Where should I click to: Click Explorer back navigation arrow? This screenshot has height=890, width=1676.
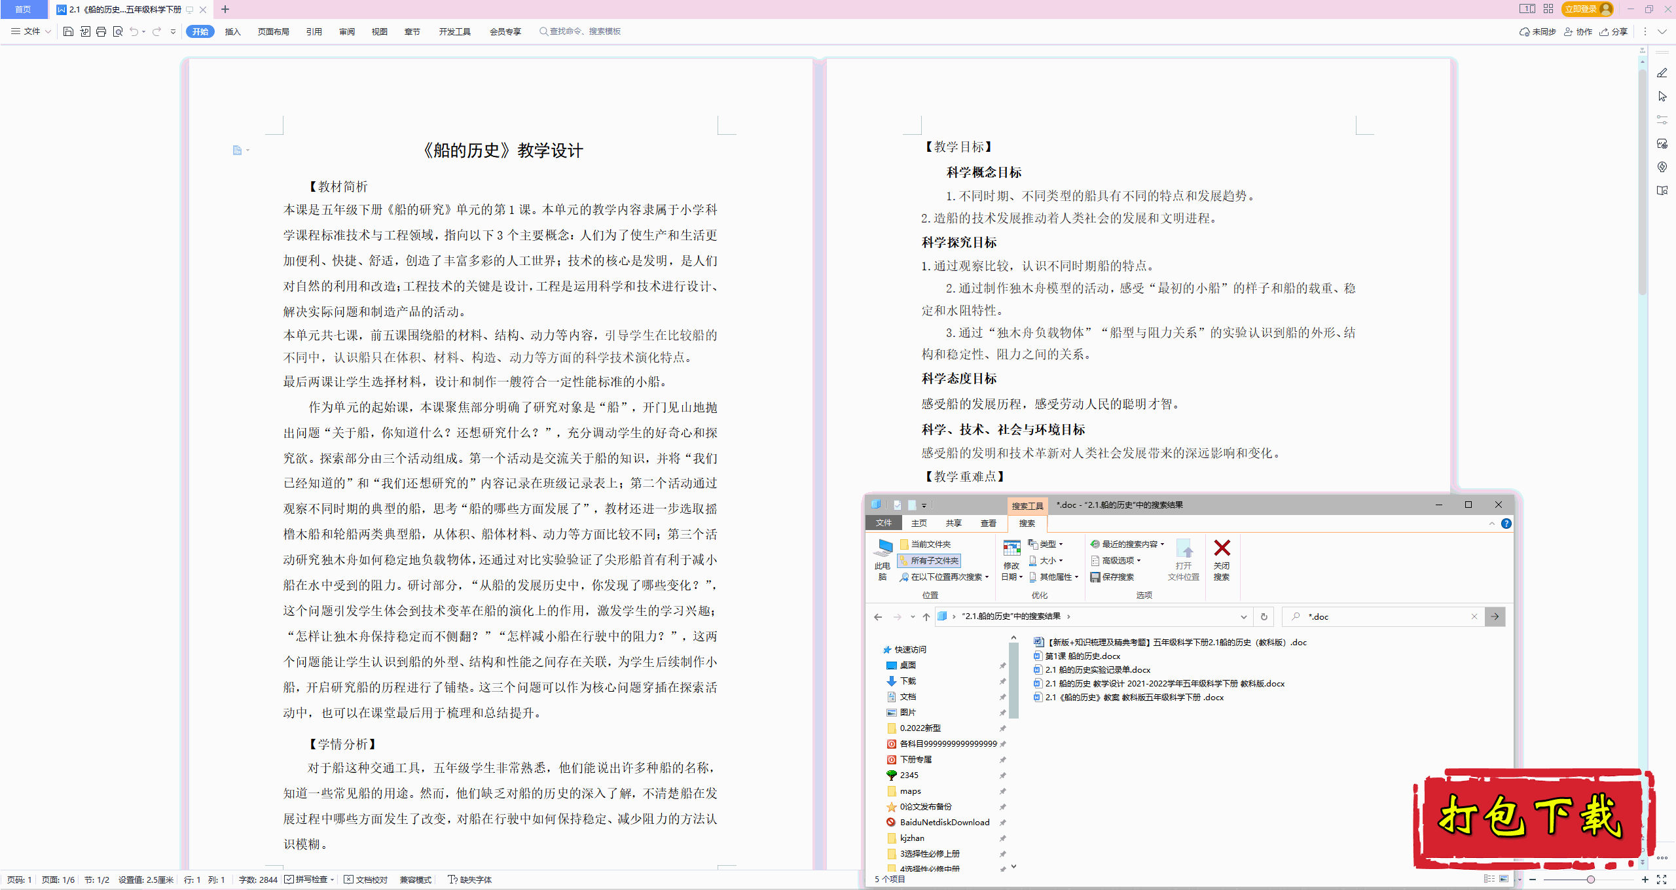tap(878, 616)
